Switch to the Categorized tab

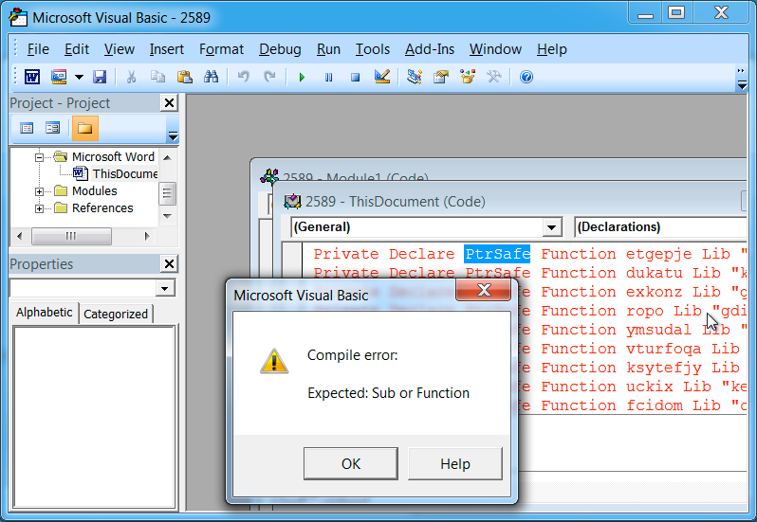click(116, 315)
